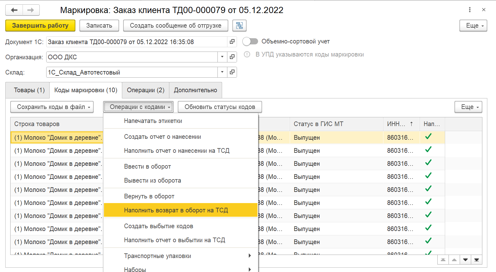
Task: Click the Нап… column header
Action: point(432,124)
